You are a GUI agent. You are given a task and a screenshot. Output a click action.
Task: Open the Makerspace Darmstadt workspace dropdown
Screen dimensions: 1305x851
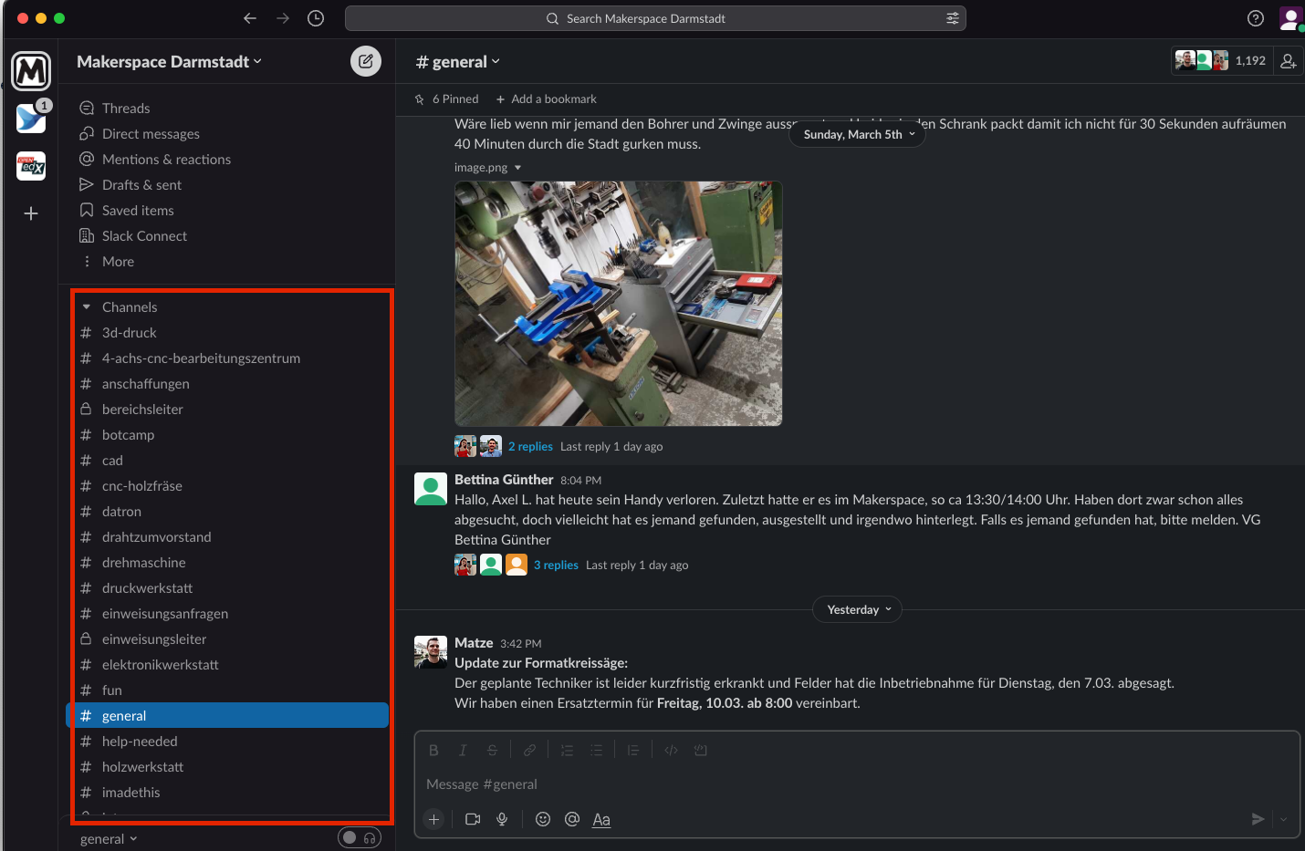[169, 62]
